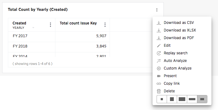Select the medium square tile size

[x=172, y=99]
